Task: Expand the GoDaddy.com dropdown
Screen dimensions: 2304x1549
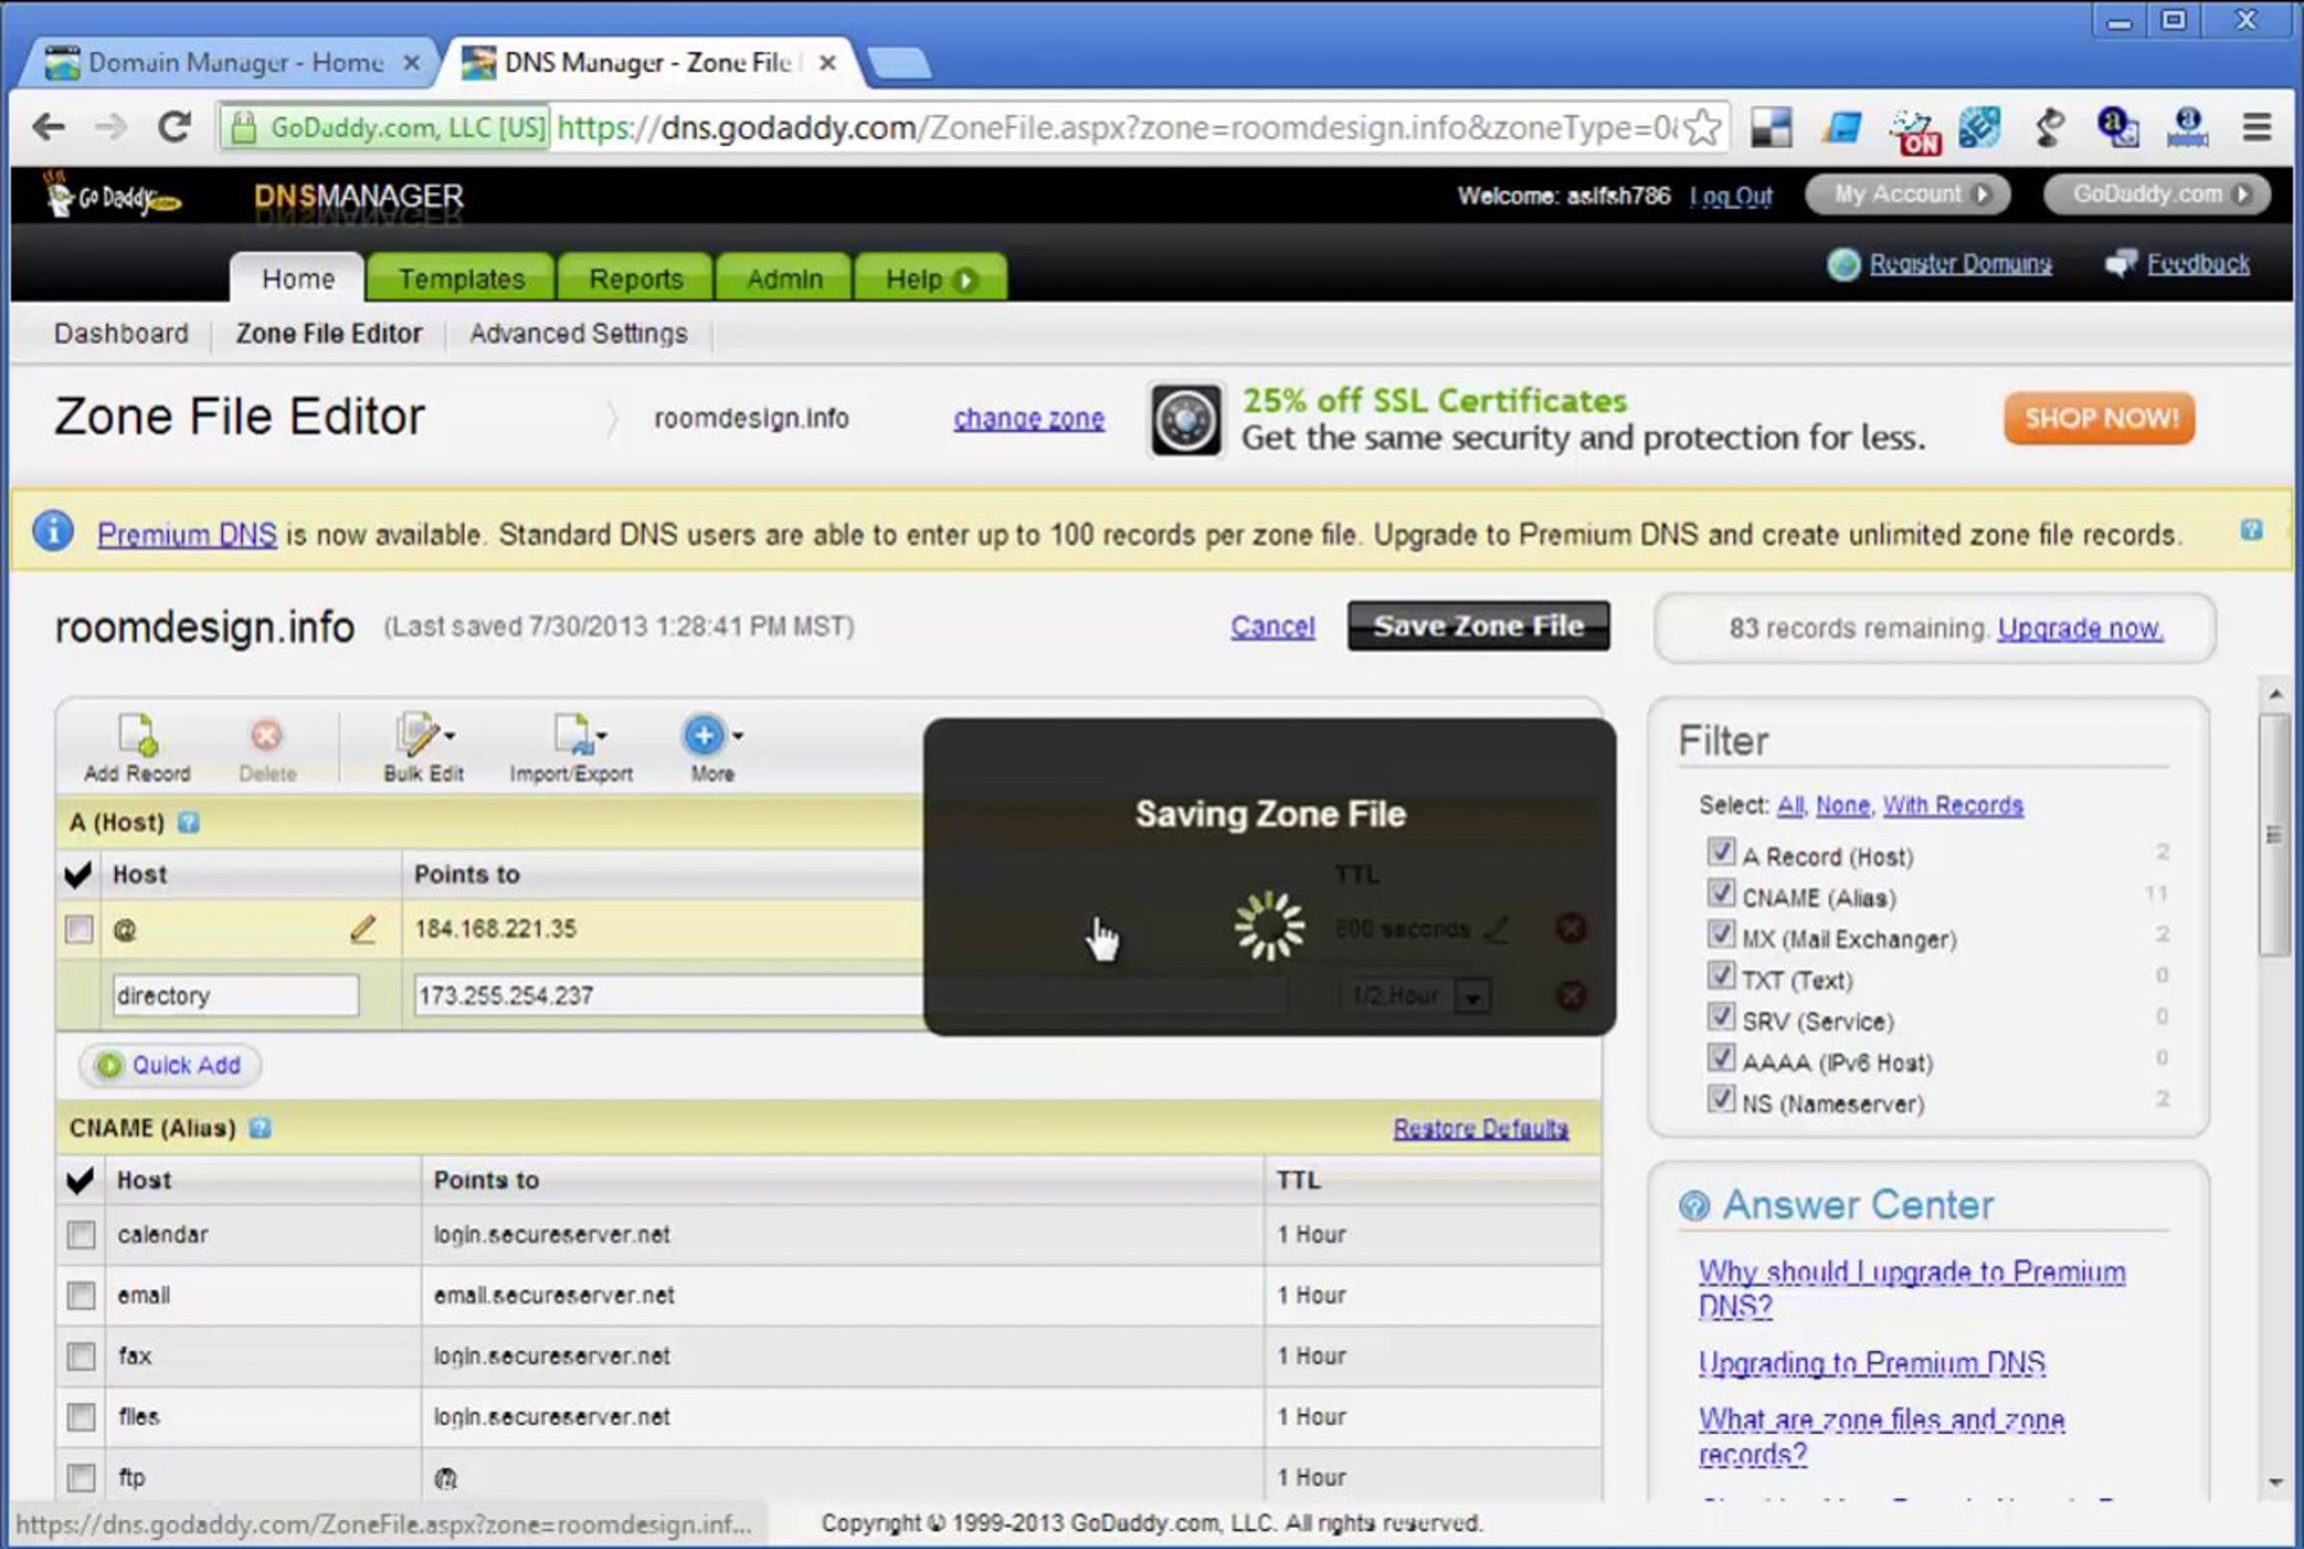Action: tap(2157, 194)
